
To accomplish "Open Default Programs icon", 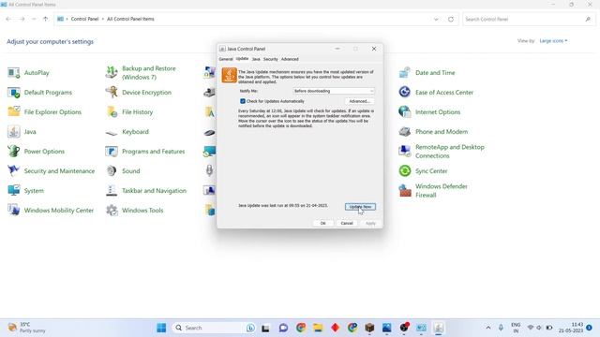I will (x=14, y=93).
